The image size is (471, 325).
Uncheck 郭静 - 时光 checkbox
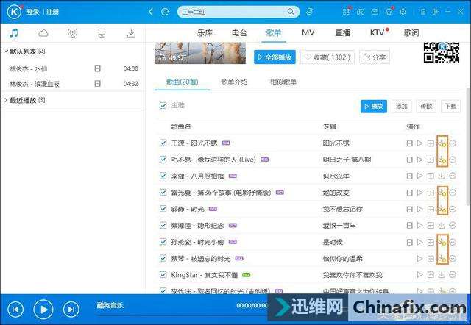pos(163,209)
